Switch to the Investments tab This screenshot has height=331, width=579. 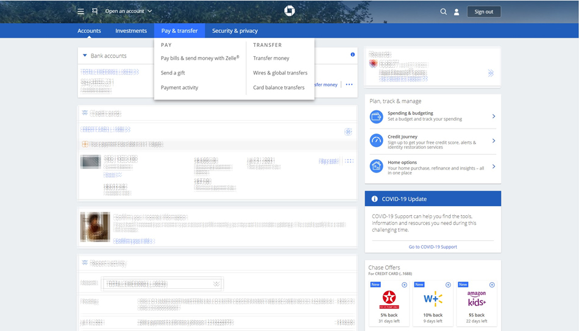click(x=131, y=31)
